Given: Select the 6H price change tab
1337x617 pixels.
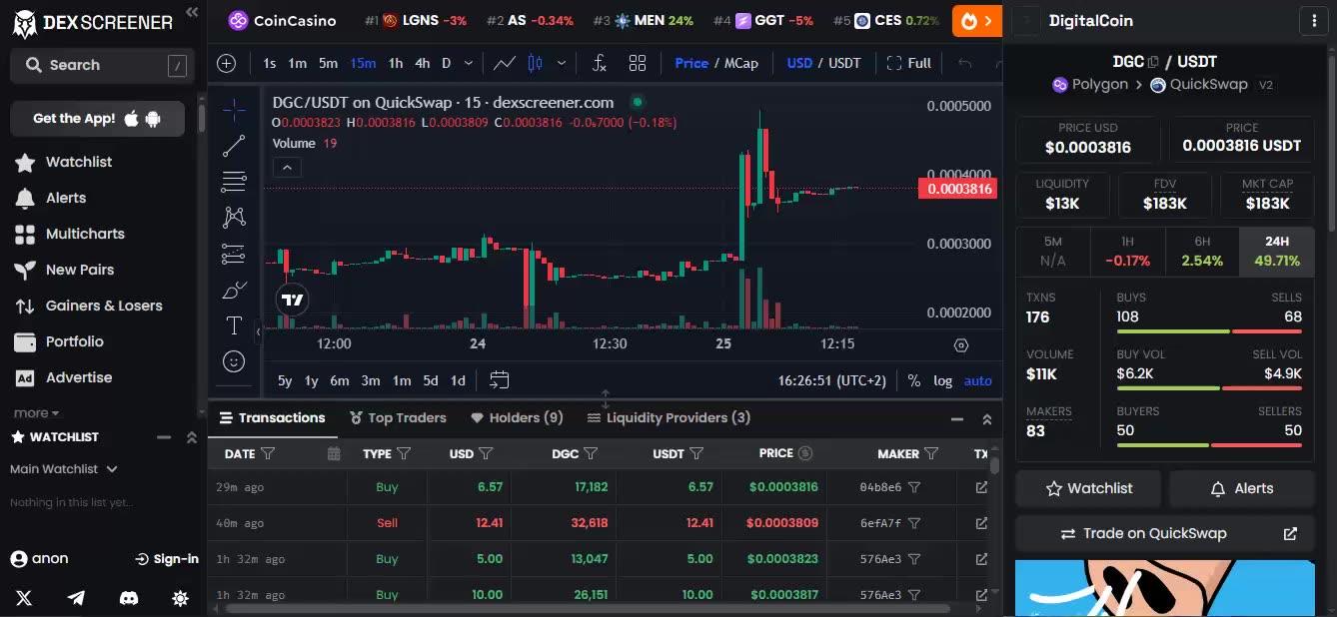Looking at the screenshot, I should click(1201, 252).
